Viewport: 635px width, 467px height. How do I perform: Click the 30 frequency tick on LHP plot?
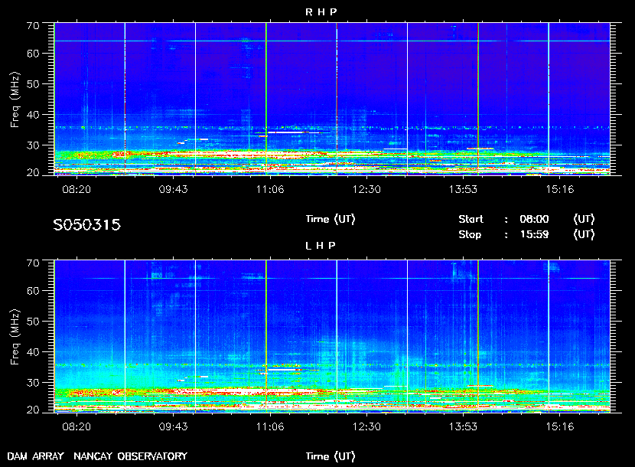point(33,382)
